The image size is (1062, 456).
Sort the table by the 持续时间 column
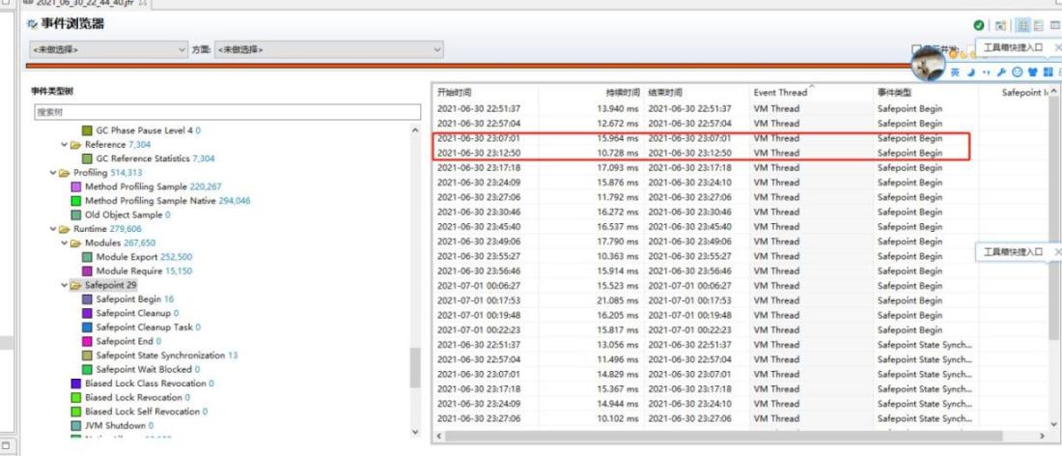(623, 93)
